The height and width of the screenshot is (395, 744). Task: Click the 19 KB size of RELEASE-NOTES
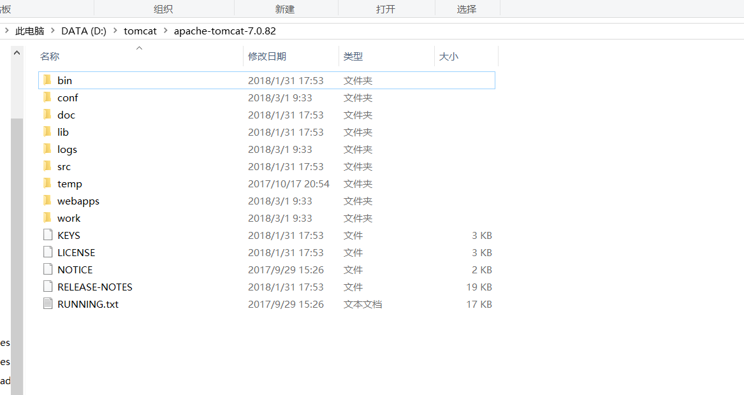[479, 287]
